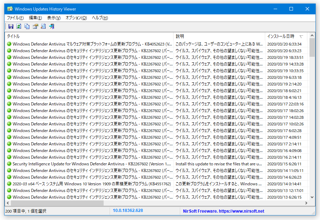Open the ヘルプ(H) menu
Image resolution: width=320 pixels, height=220 pixels.
click(100, 18)
